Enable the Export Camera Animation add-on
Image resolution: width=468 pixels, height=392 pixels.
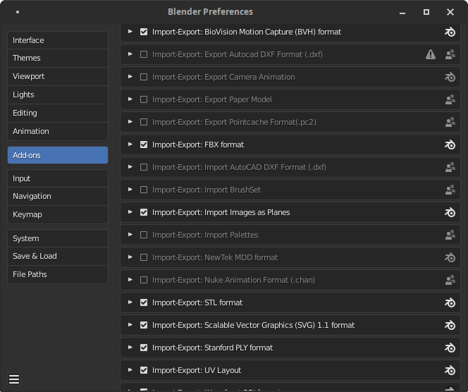click(x=144, y=77)
